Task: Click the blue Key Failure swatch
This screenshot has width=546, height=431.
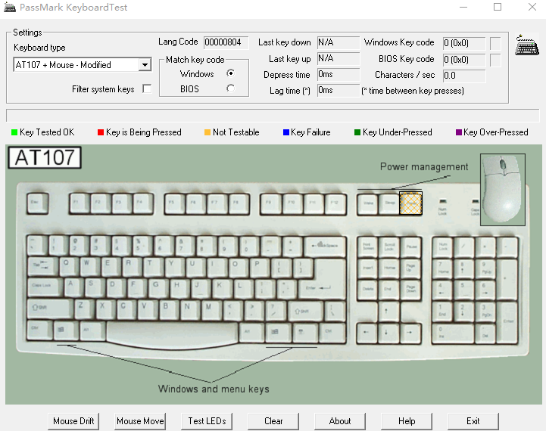Action: click(x=286, y=132)
